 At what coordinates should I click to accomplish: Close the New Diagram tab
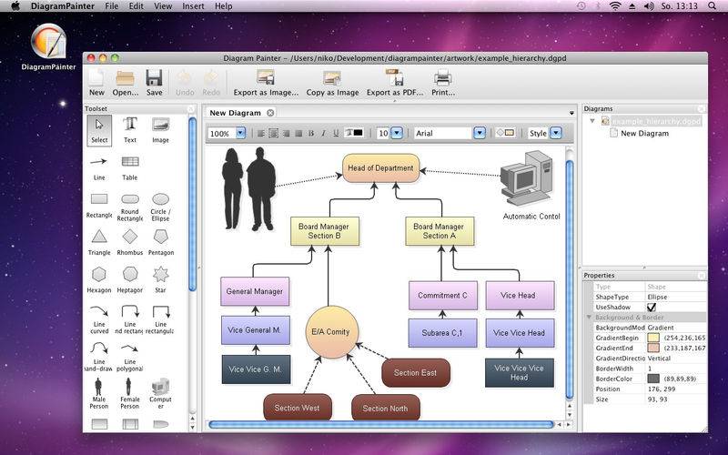(x=270, y=113)
